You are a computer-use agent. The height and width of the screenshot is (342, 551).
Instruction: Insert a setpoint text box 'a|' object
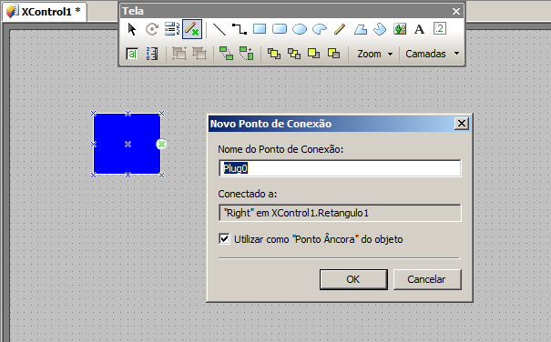132,54
